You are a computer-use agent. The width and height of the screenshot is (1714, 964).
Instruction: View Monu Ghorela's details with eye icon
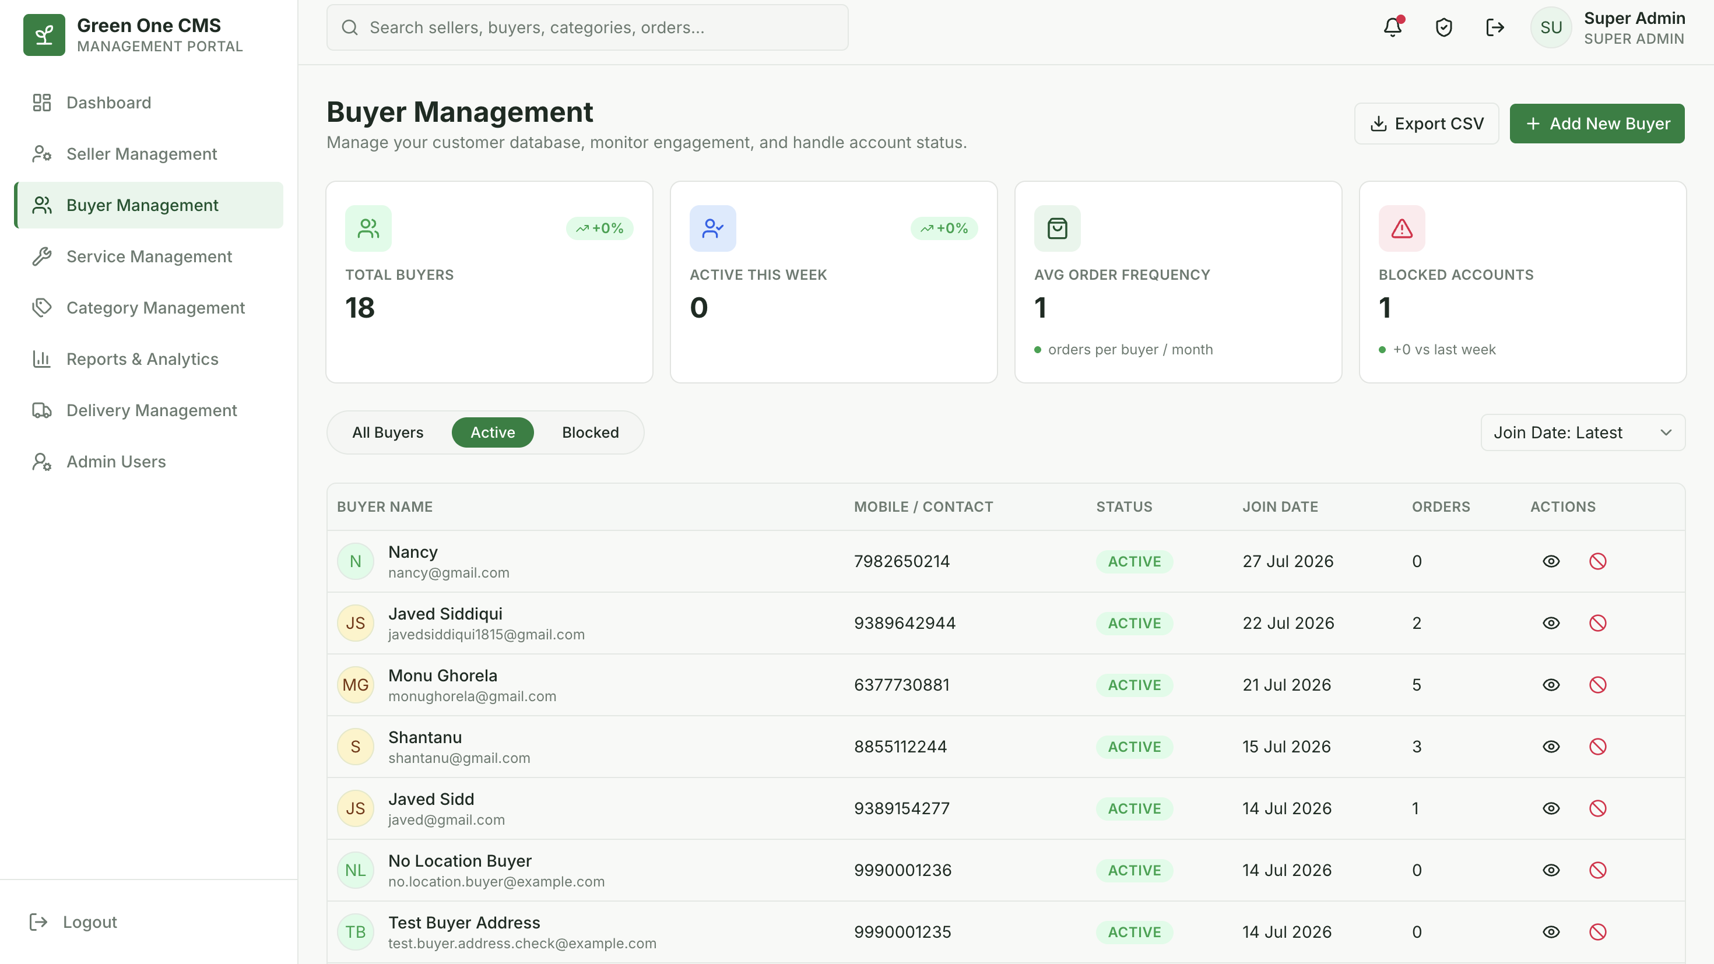(x=1551, y=685)
